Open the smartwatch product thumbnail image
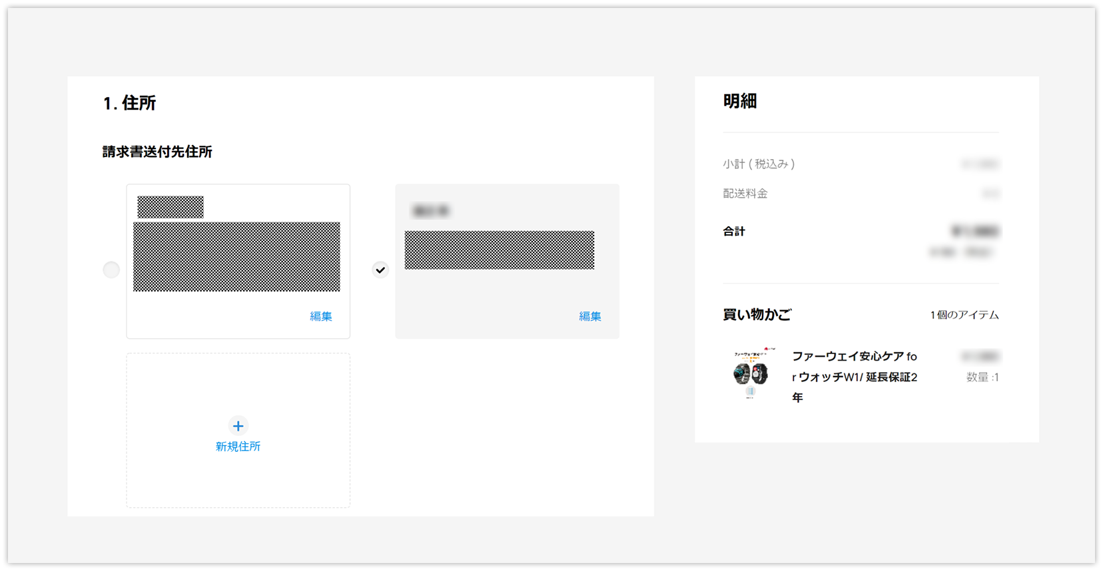1103x571 pixels. (x=751, y=373)
